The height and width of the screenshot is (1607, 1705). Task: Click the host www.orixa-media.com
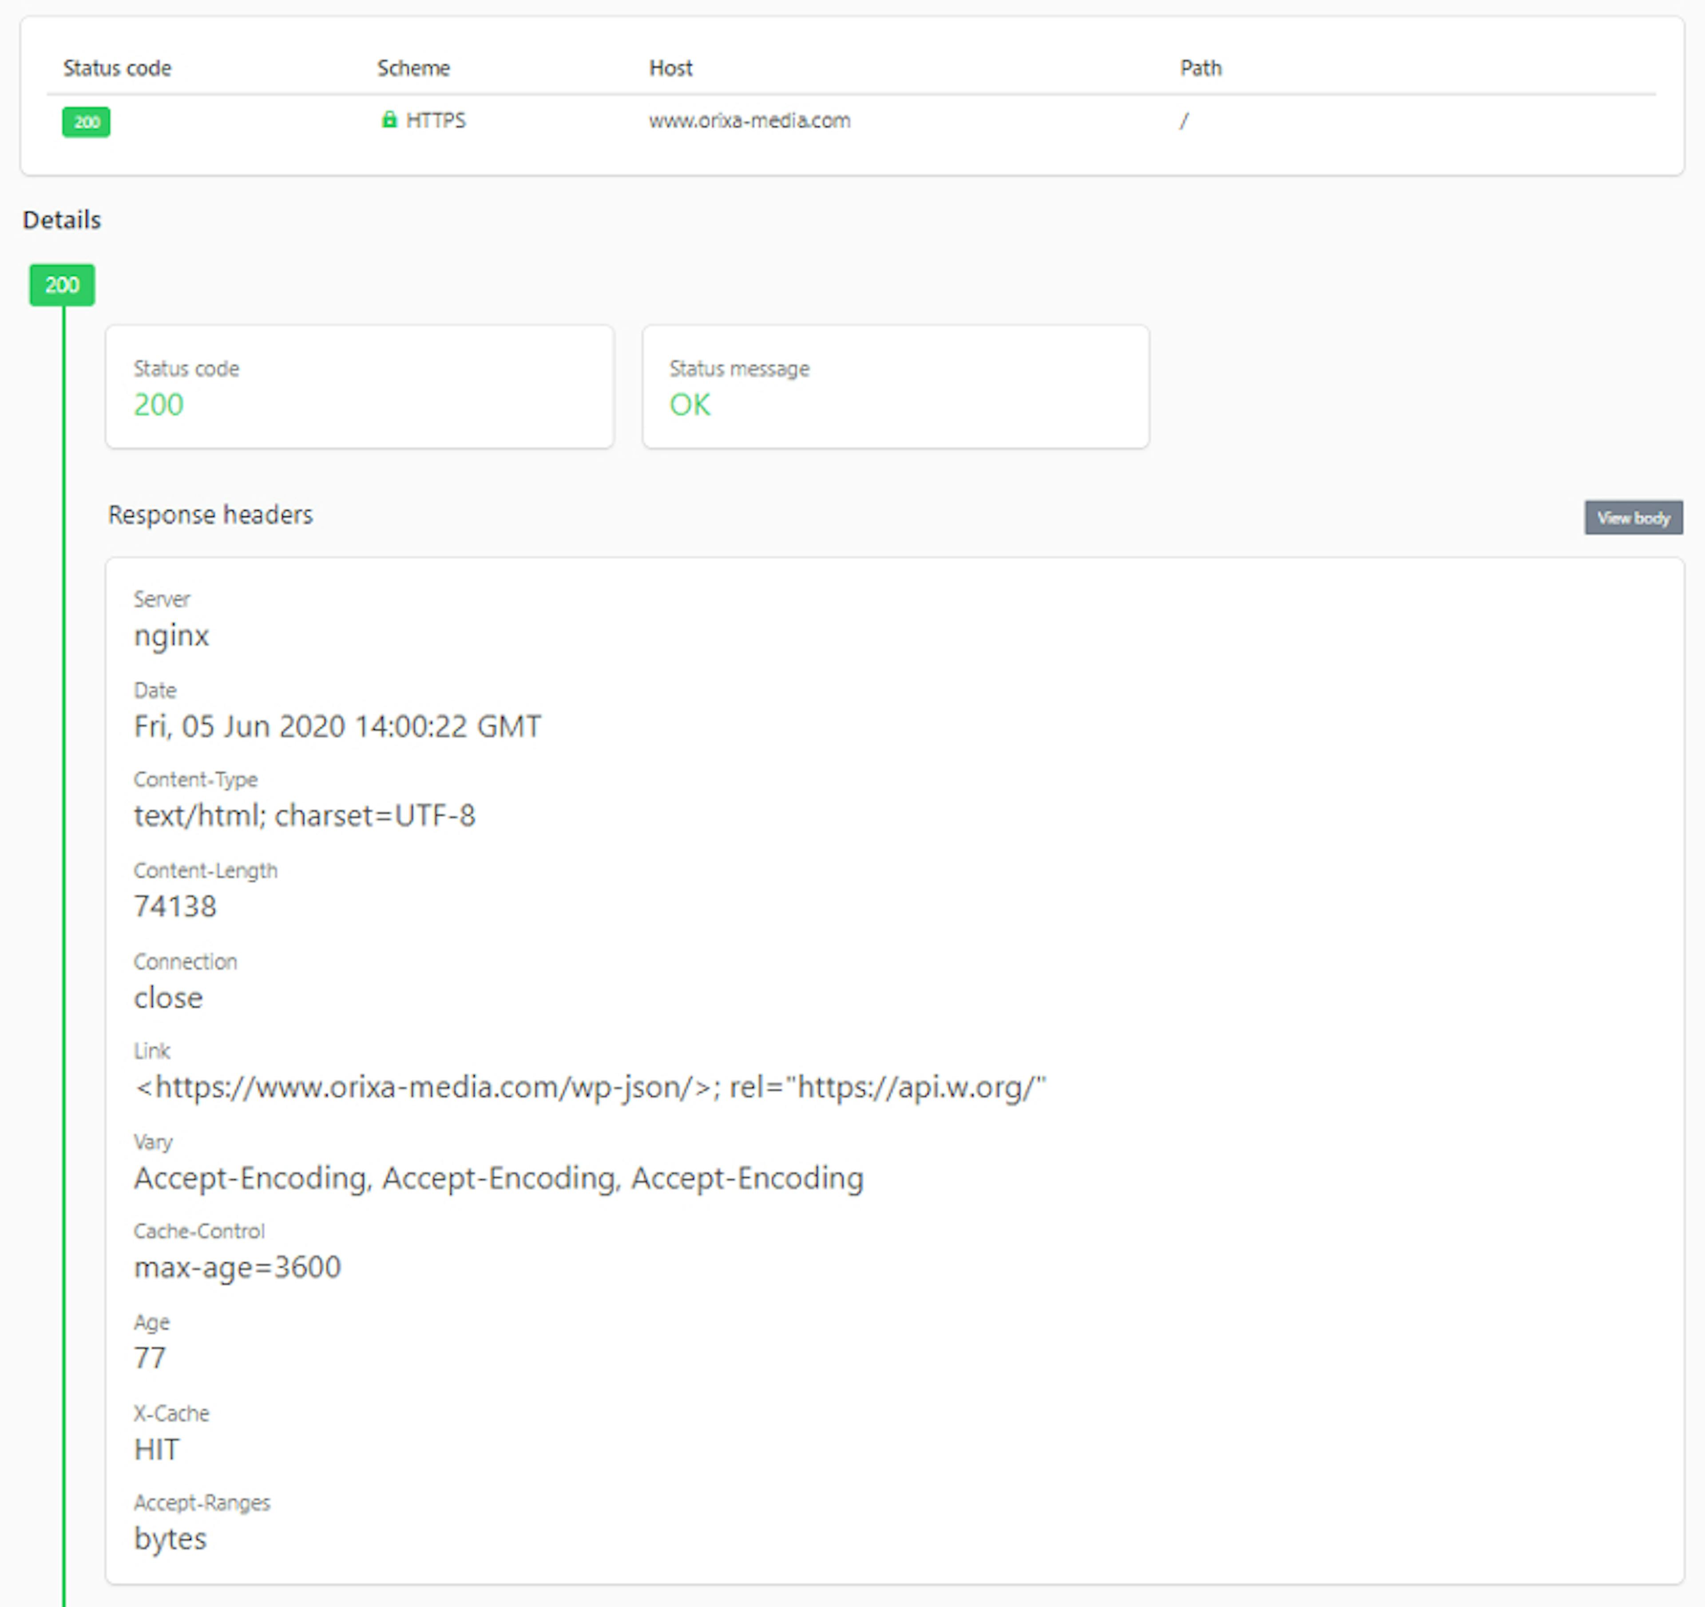click(x=749, y=121)
